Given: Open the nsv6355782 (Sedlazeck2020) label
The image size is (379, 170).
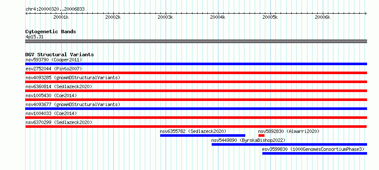Looking at the screenshot, I should (193, 131).
